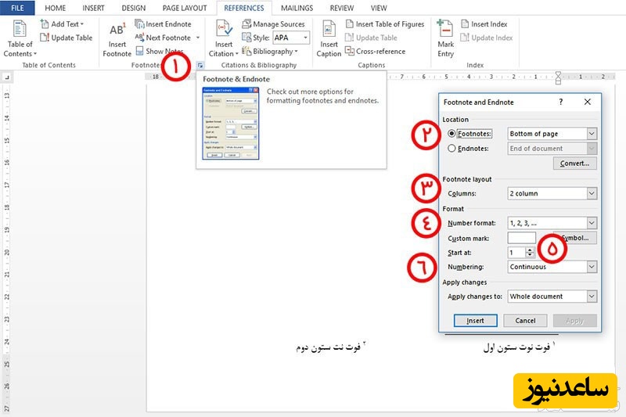
Task: Click the Symbol... button
Action: (x=575, y=238)
